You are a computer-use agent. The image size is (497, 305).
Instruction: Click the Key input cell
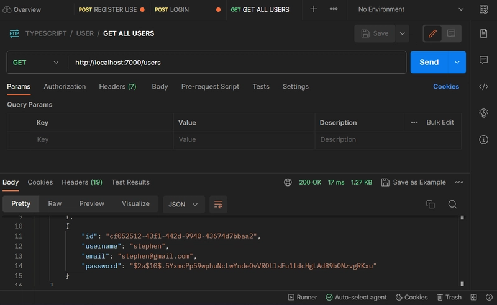coord(103,140)
